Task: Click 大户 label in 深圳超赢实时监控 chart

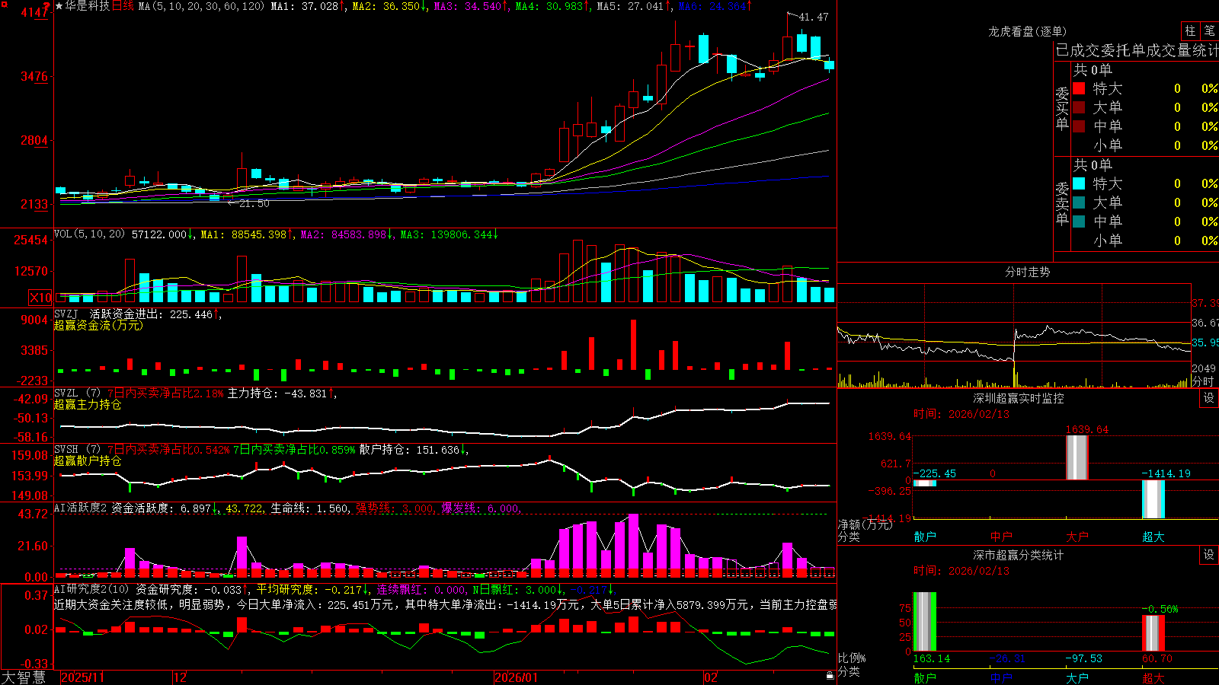Action: pyautogui.click(x=1077, y=537)
